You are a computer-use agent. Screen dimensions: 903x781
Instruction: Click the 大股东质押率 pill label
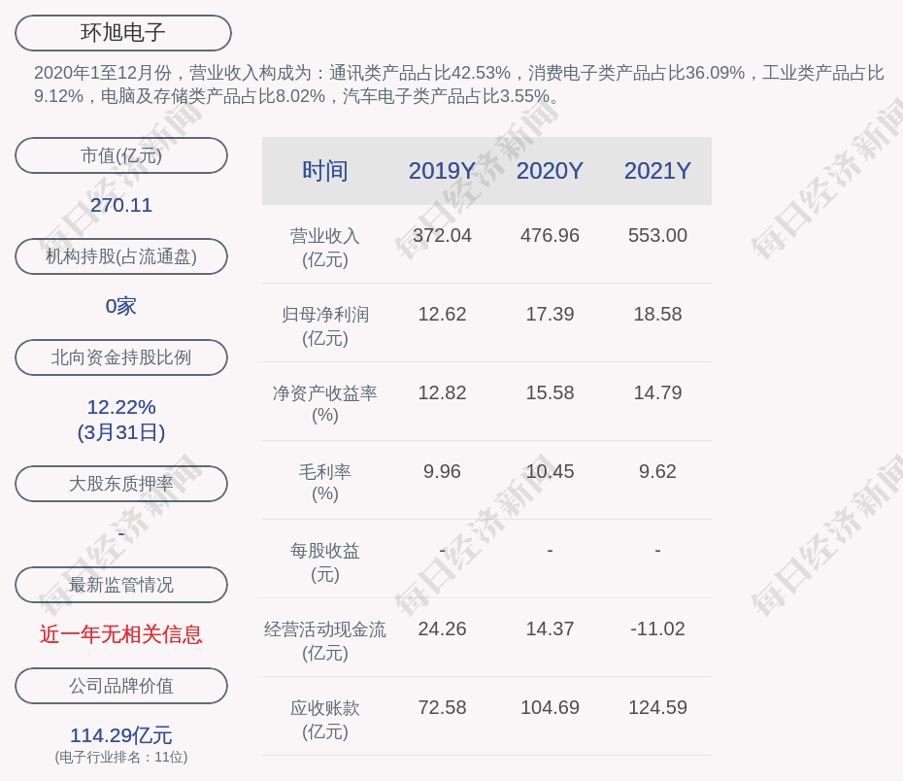(121, 484)
